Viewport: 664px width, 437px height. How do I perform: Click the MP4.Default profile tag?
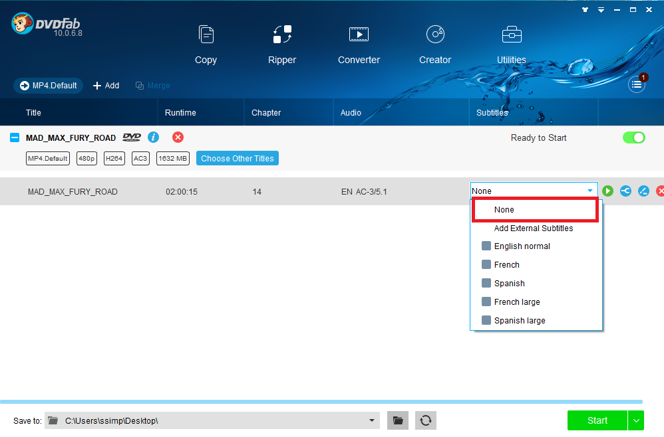pyautogui.click(x=48, y=159)
